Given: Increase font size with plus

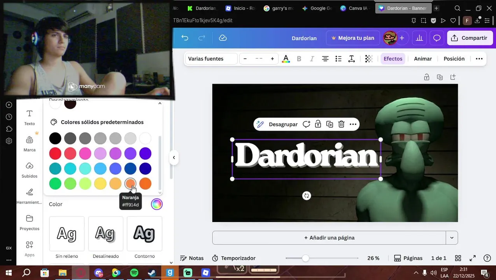Looking at the screenshot, I should 272,59.
